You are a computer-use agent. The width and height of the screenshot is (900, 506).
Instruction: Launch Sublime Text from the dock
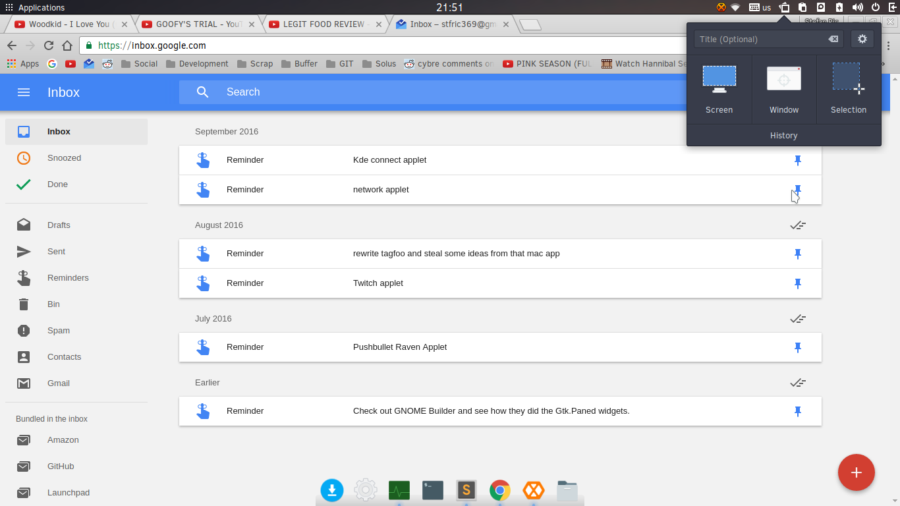point(466,490)
